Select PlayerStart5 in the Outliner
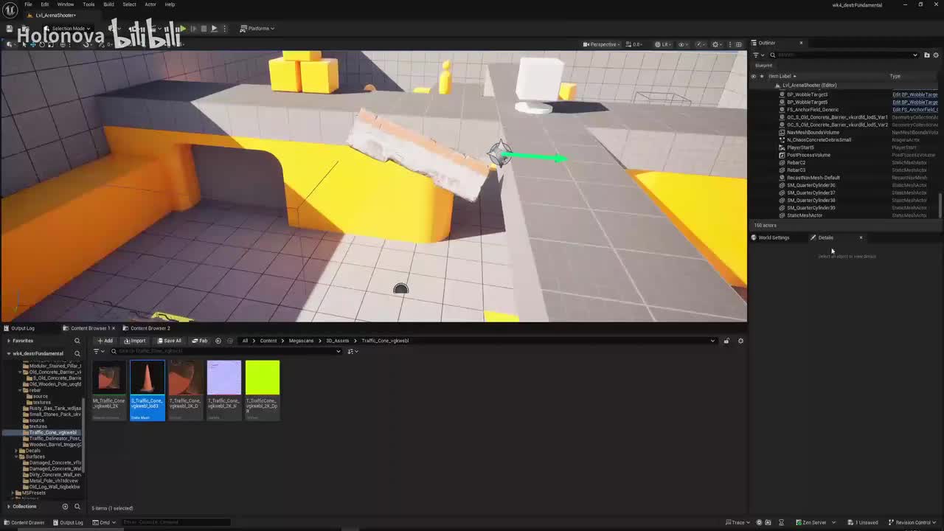This screenshot has width=944, height=531. point(800,147)
